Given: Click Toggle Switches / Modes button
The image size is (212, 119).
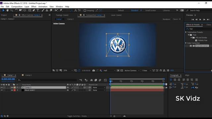Looking at the screenshot, I should point(77,116).
